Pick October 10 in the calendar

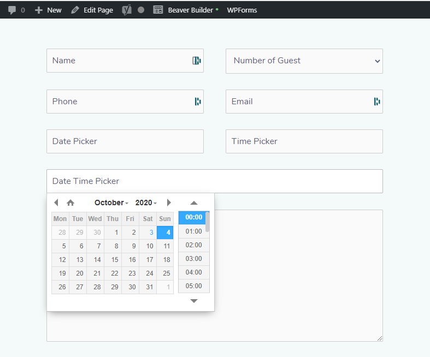point(148,246)
